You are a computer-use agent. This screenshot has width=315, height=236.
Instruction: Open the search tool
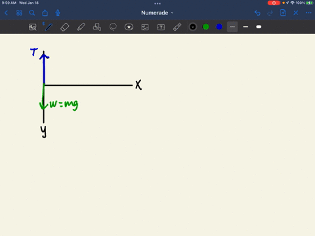[x=32, y=13]
